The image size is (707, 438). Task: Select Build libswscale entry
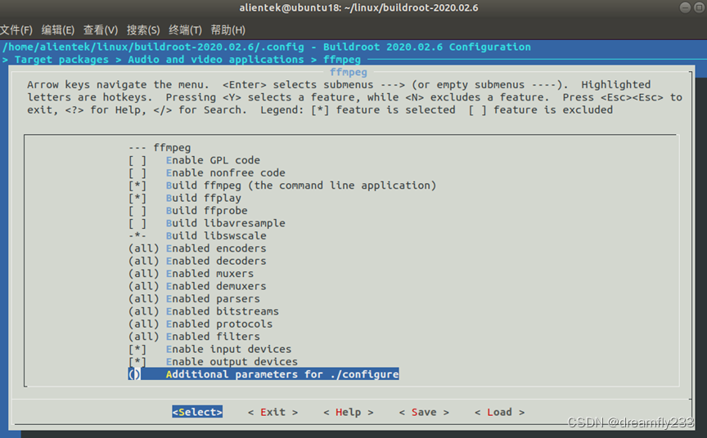click(197, 236)
